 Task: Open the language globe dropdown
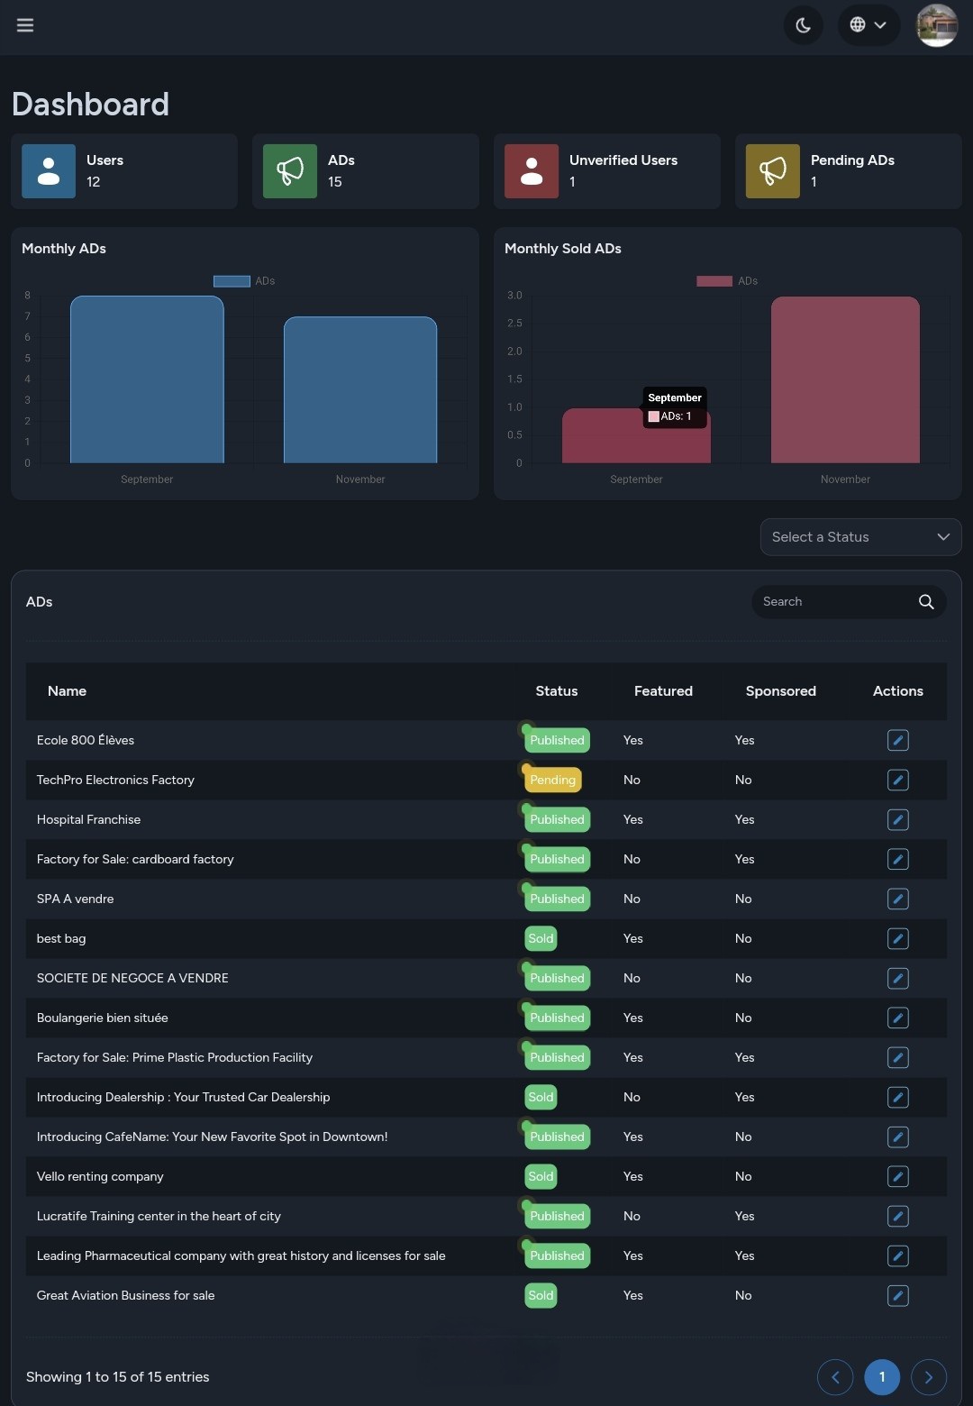tap(868, 25)
